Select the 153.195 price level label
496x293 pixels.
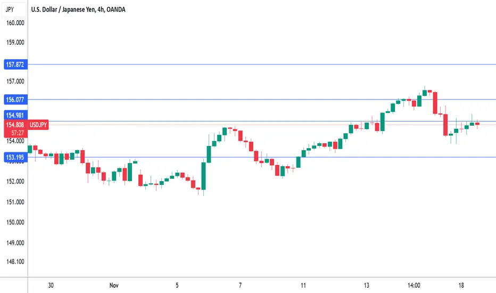point(15,157)
